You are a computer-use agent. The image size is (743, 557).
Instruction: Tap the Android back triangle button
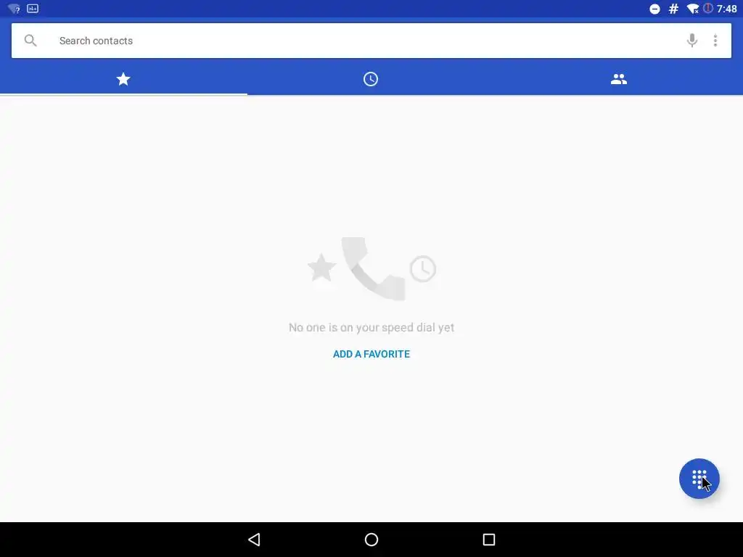point(255,540)
